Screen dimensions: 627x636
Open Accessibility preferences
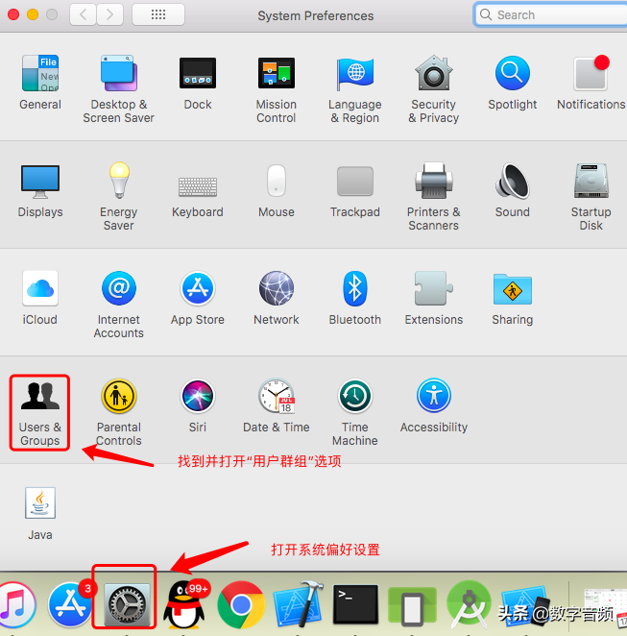(433, 405)
